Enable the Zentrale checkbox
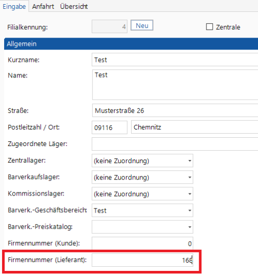258x274 pixels. [x=209, y=27]
